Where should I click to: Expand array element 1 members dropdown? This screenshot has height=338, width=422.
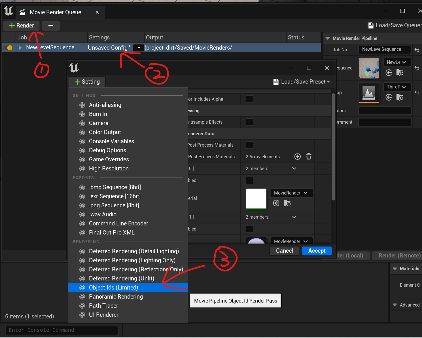coord(294,217)
